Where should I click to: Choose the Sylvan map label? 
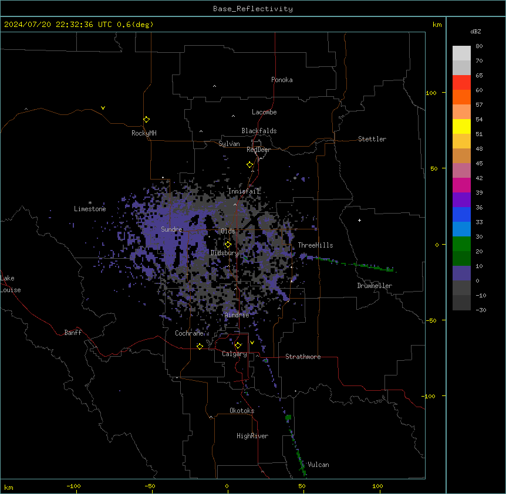coord(229,144)
